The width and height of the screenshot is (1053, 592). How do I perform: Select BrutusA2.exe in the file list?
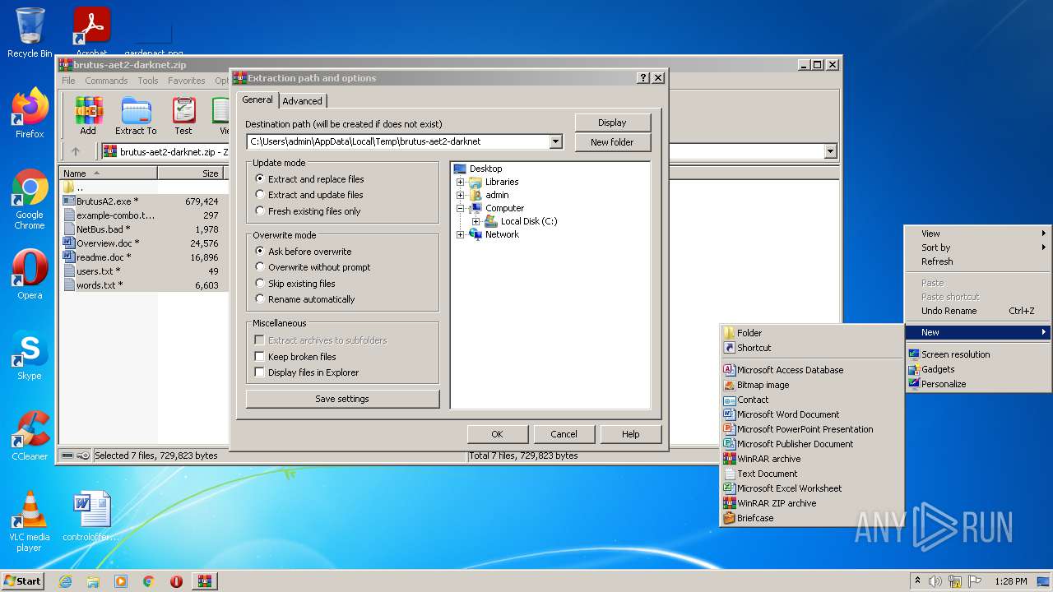click(x=107, y=201)
